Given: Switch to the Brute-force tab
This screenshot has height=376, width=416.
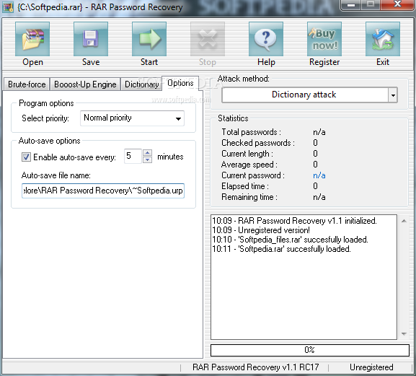Looking at the screenshot, I should click(x=27, y=84).
